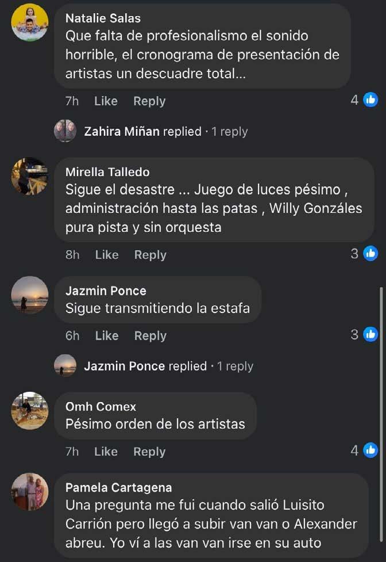This screenshot has height=562, width=386.
Task: Open Pamela Cartagena's profile picture
Action: point(30,492)
